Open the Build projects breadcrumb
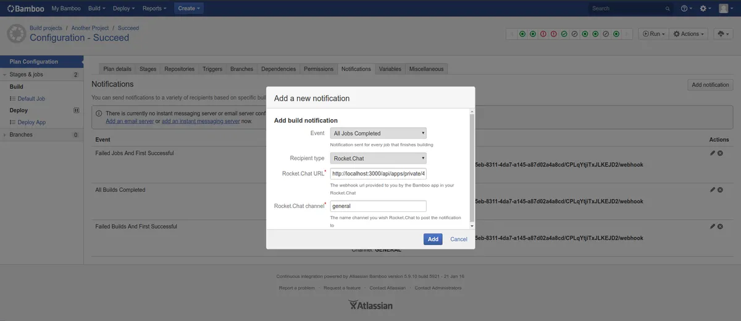Viewport: 741px width, 321px height. coord(46,28)
